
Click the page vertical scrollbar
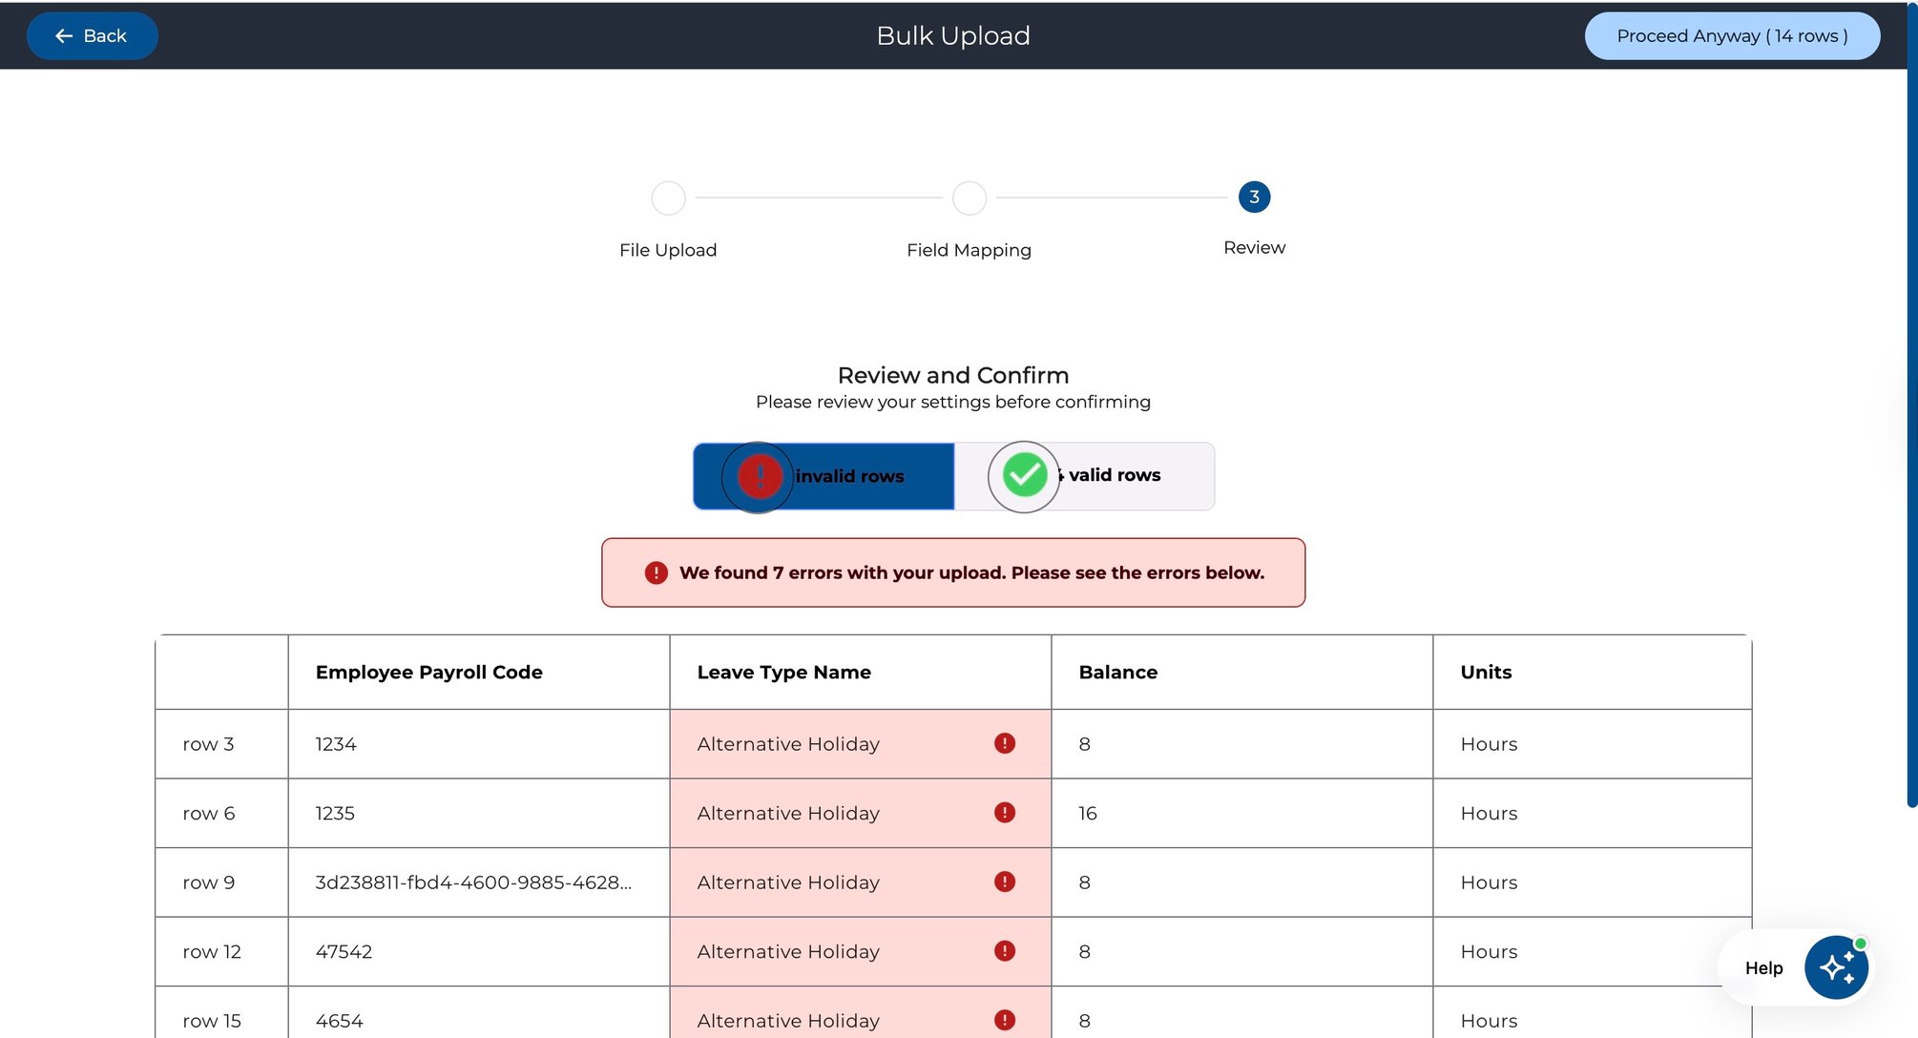click(x=1911, y=404)
